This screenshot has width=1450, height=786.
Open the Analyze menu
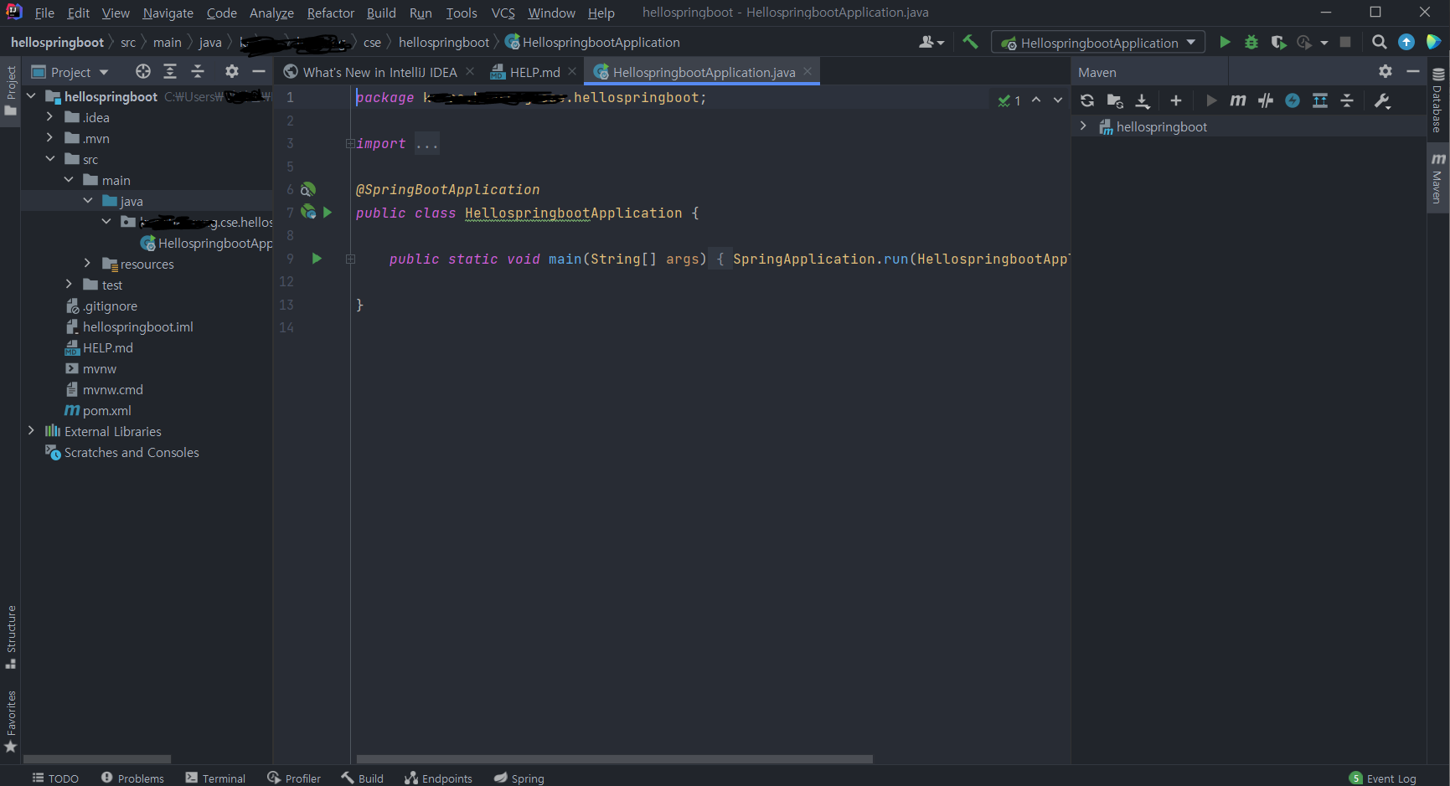point(271,13)
